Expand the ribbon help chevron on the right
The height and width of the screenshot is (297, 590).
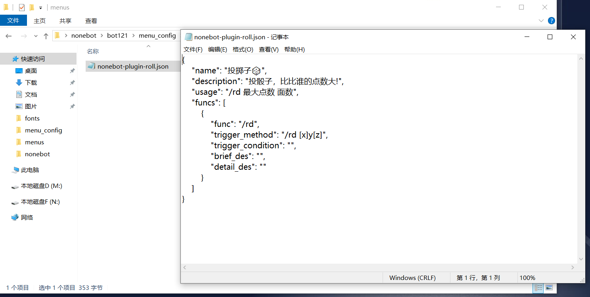pyautogui.click(x=541, y=20)
